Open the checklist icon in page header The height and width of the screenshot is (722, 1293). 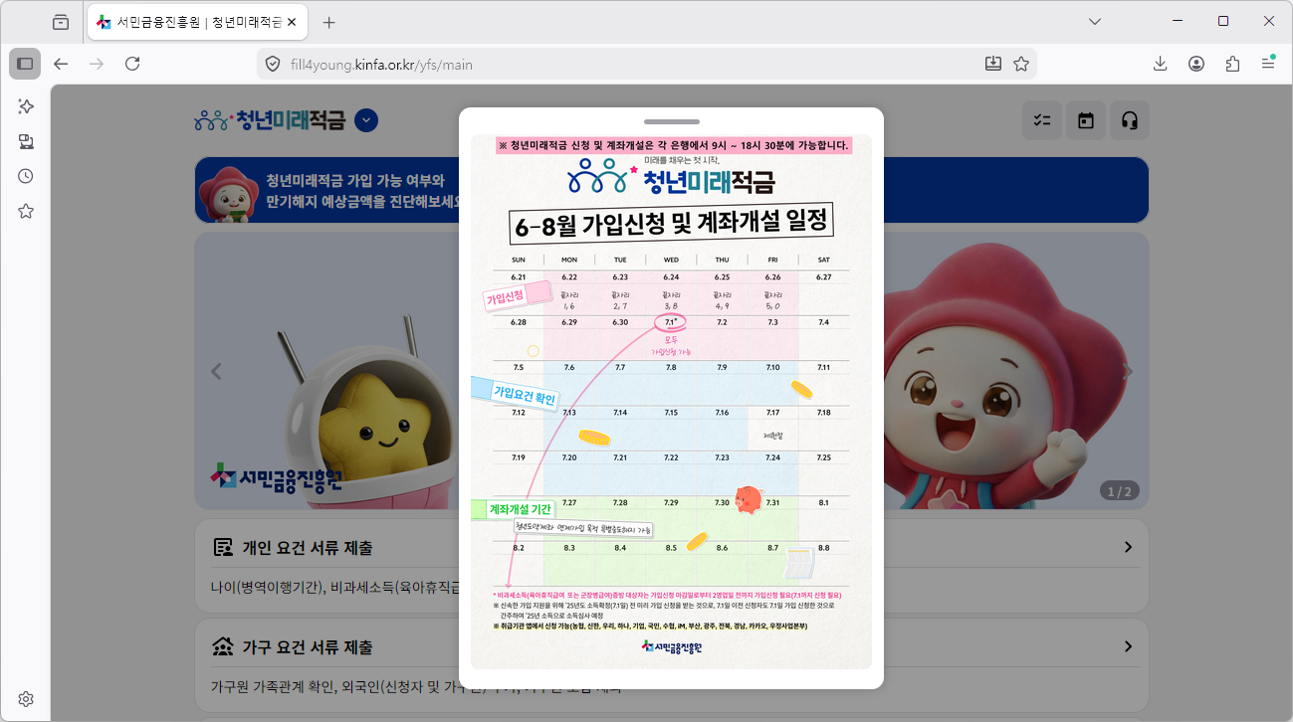1042,120
